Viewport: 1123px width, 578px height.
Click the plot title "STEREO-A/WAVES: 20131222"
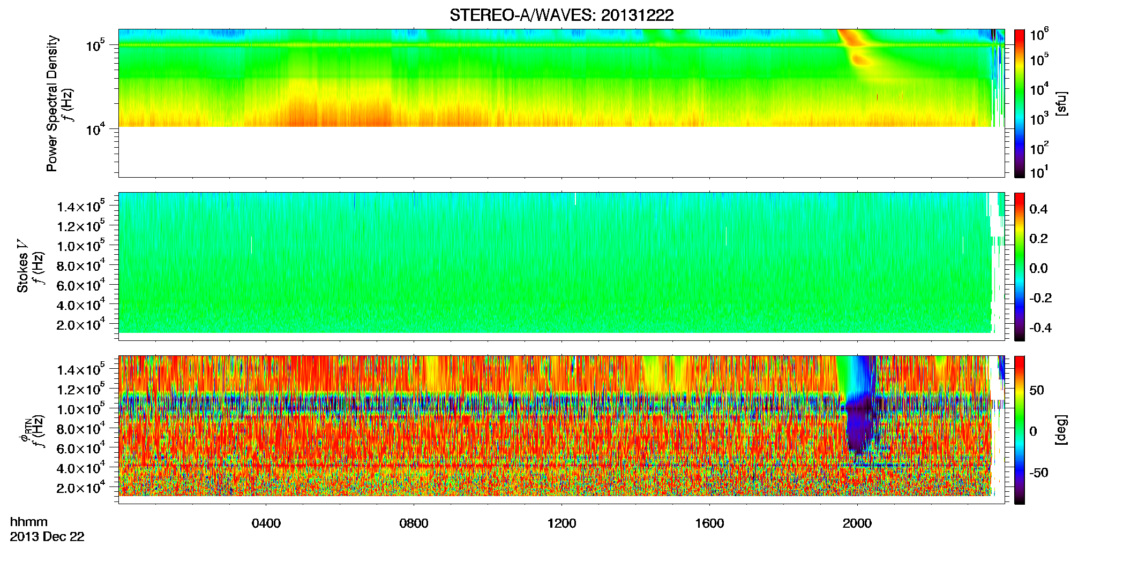[x=561, y=15]
